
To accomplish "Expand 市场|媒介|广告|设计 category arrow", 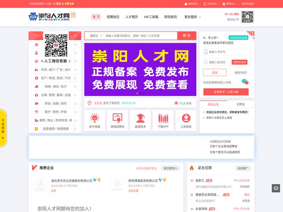I will tap(75, 70).
